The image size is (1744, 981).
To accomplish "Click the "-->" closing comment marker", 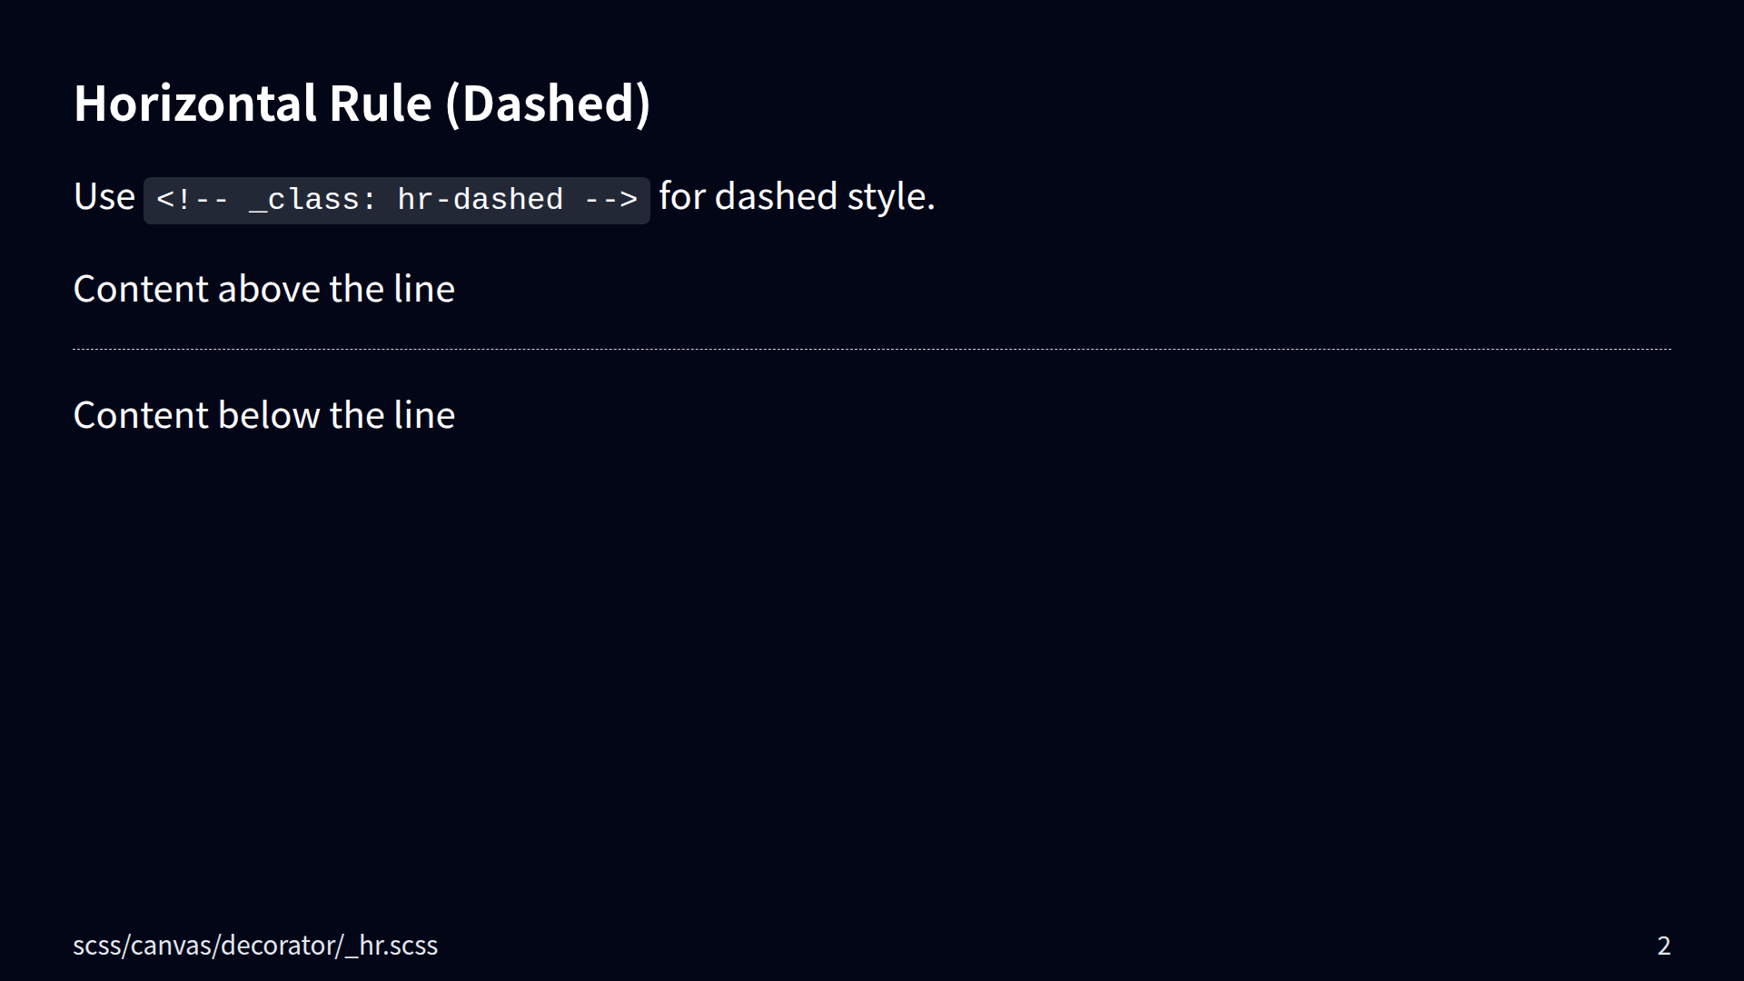I will point(610,200).
